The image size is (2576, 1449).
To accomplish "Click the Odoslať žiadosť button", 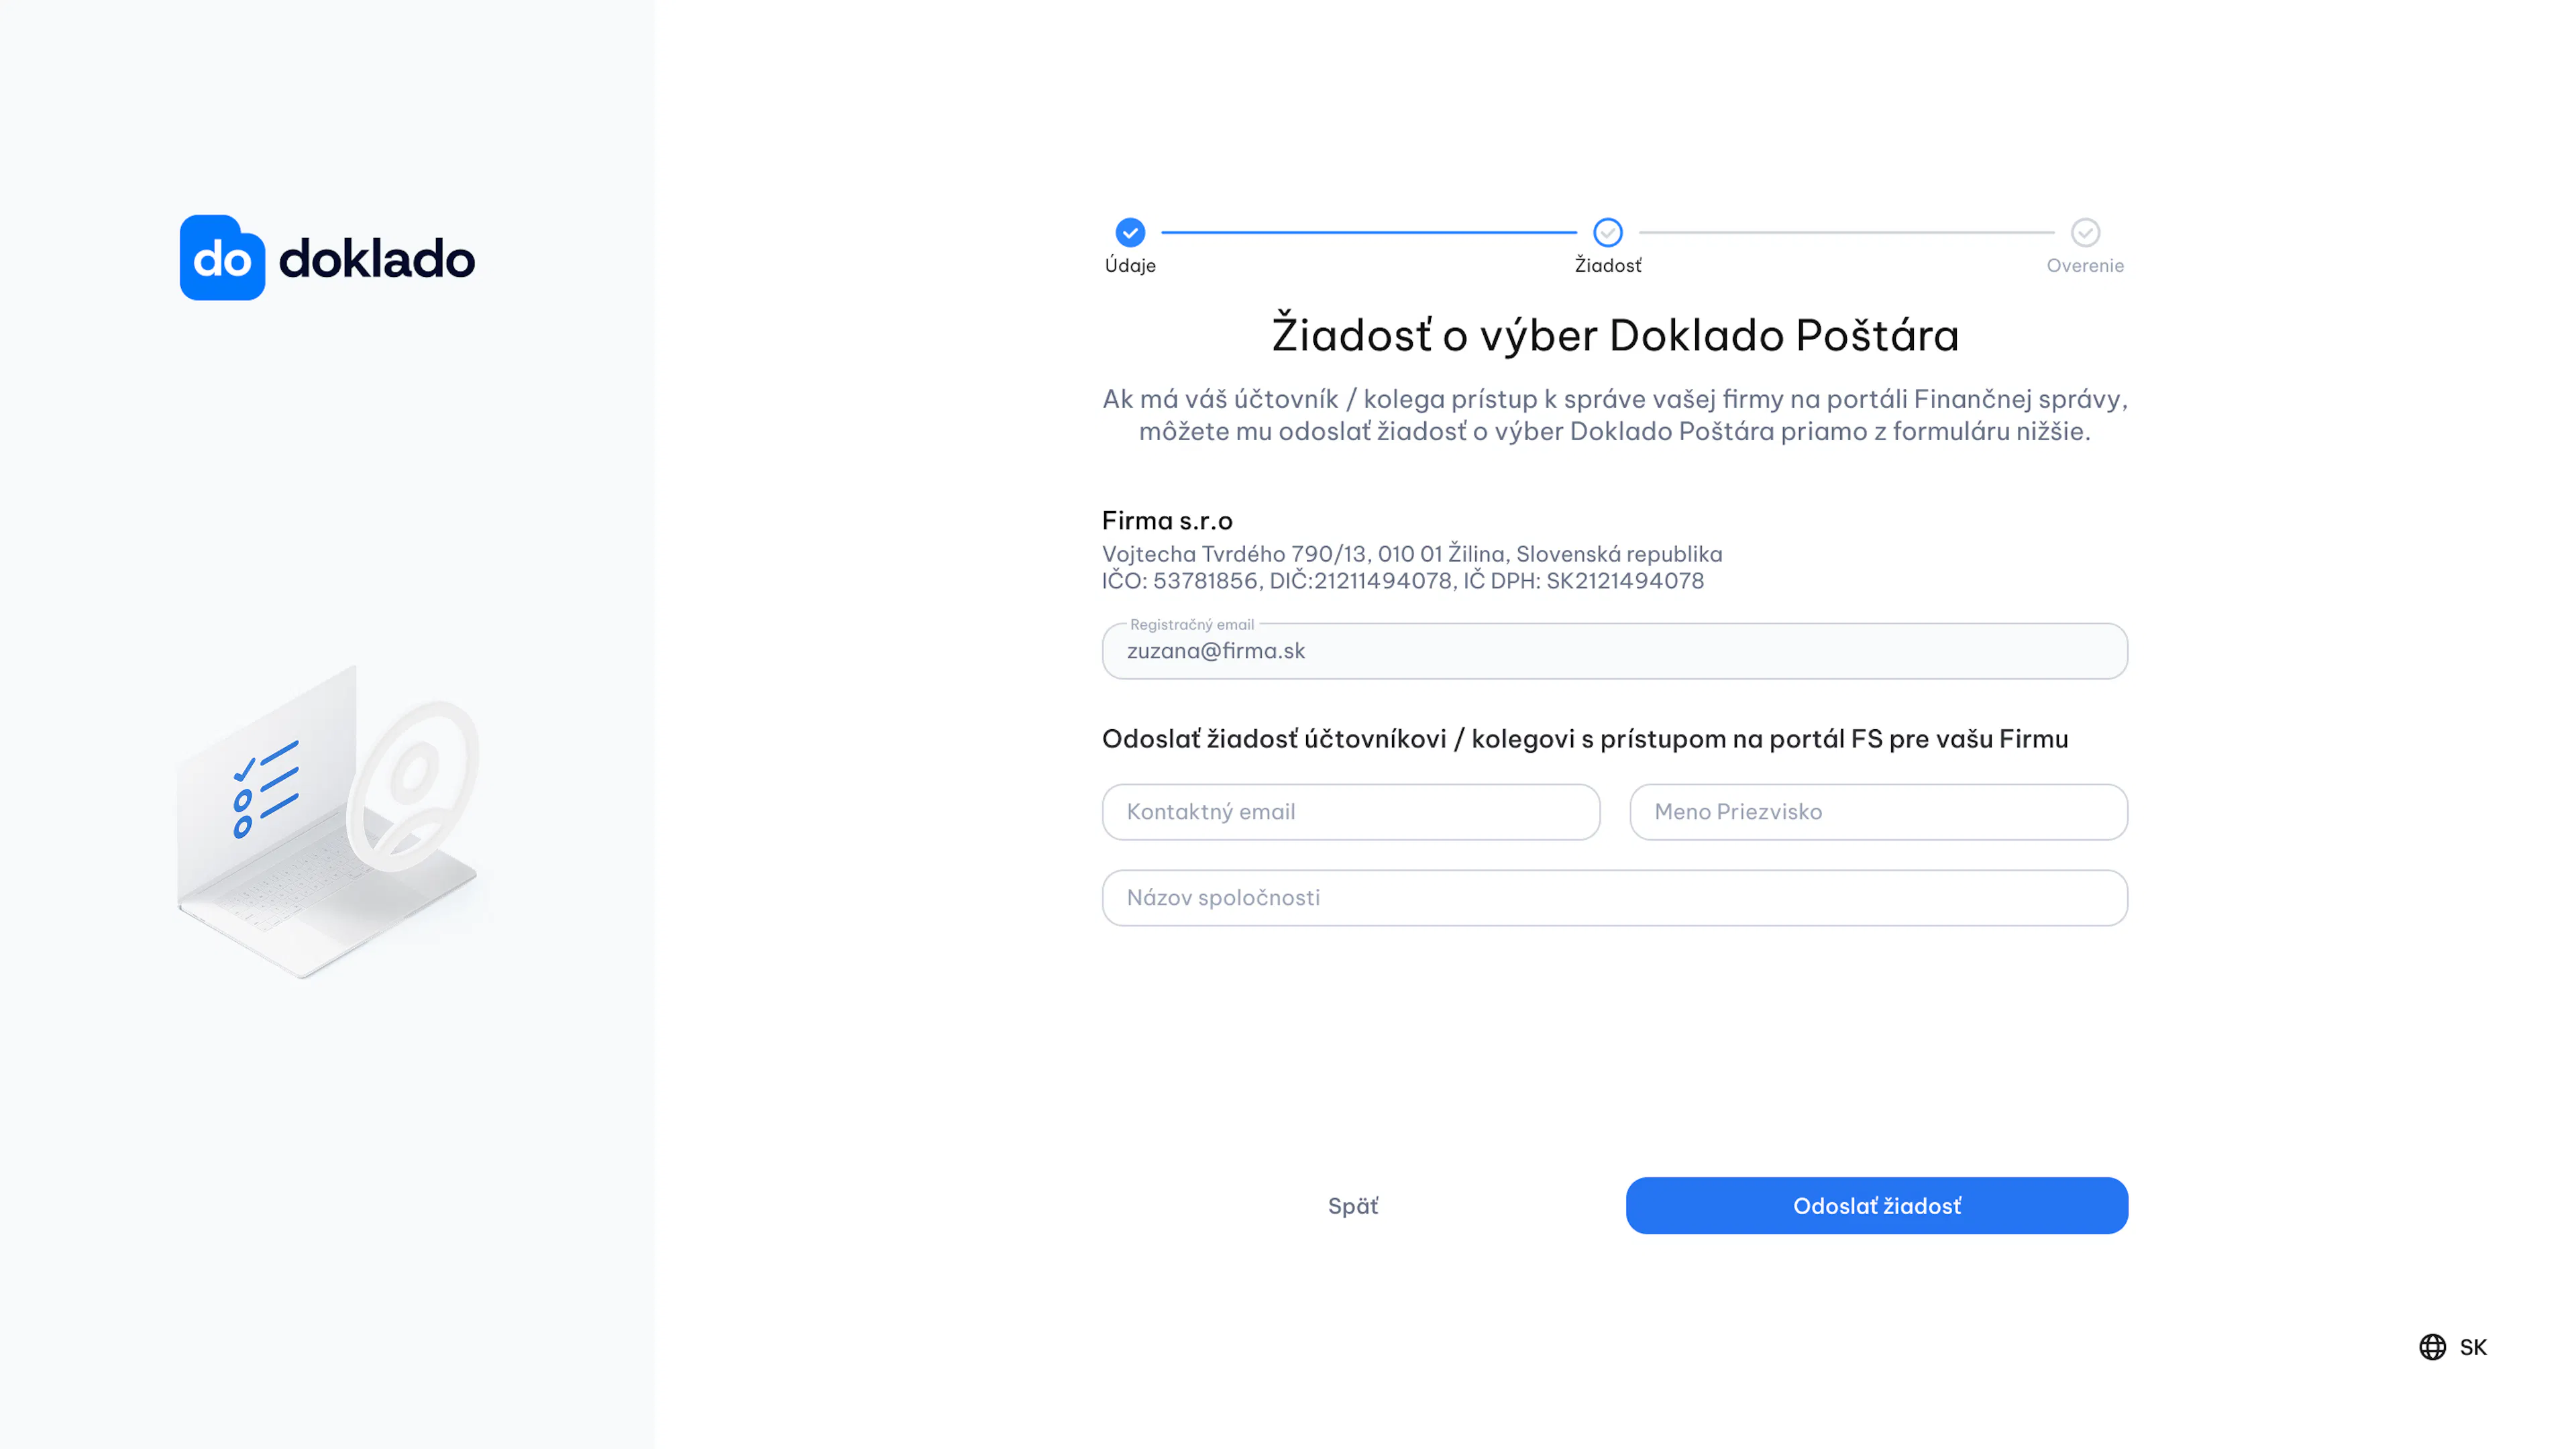I will 1877,1206.
